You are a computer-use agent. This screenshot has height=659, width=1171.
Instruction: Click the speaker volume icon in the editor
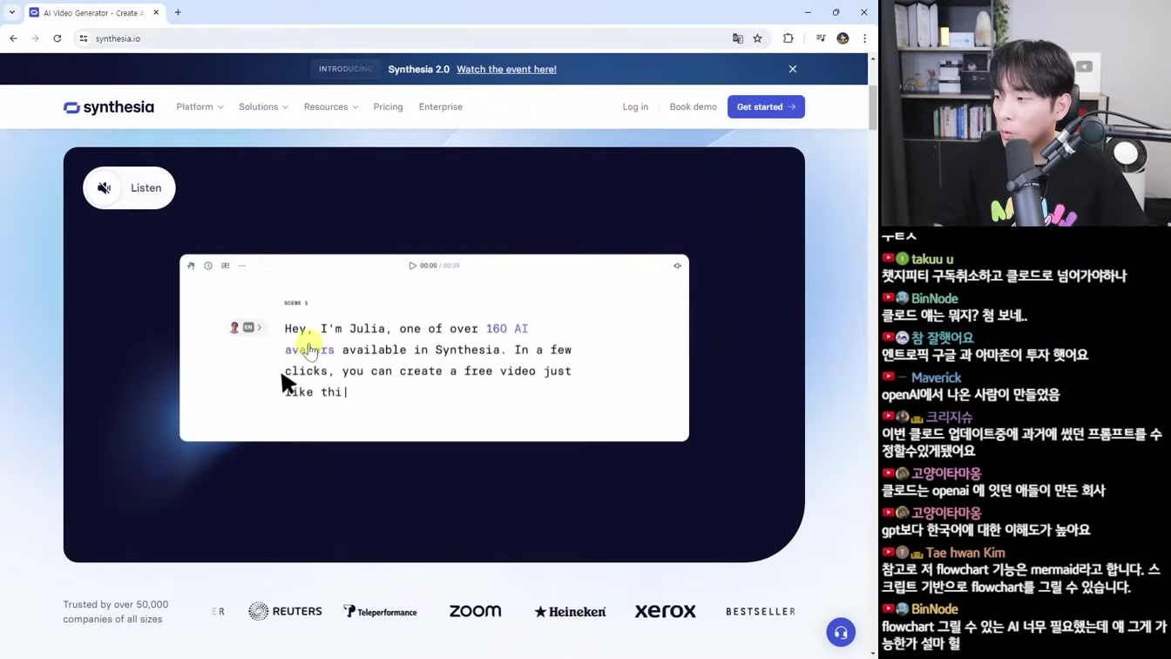[x=677, y=266]
